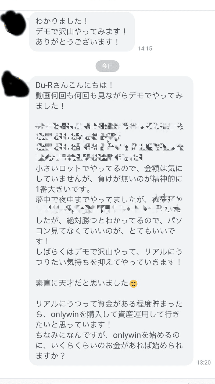
Task: Tap the 素直に天才だと思いました text
Action: 82,283
